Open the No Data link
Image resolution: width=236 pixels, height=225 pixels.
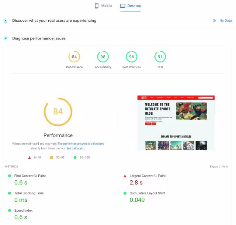point(225,21)
